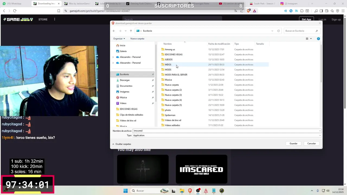Click the Guardar button
The image size is (347, 195).
point(294,144)
